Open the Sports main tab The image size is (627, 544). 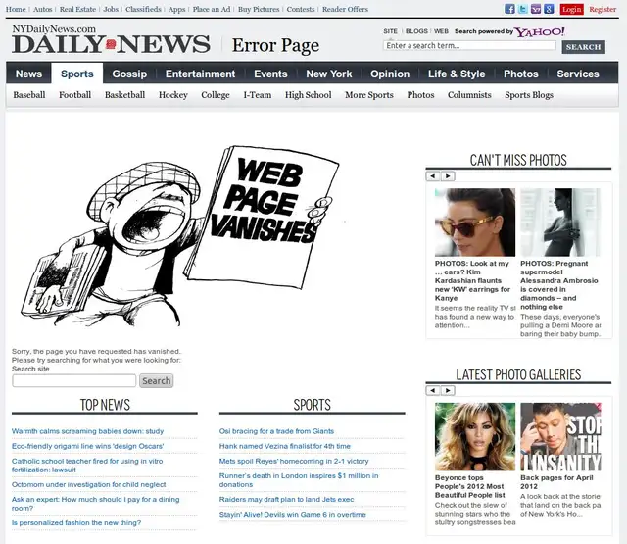coord(77,74)
